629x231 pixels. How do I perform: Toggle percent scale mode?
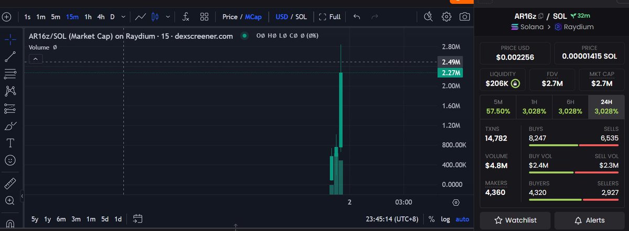[431, 220]
